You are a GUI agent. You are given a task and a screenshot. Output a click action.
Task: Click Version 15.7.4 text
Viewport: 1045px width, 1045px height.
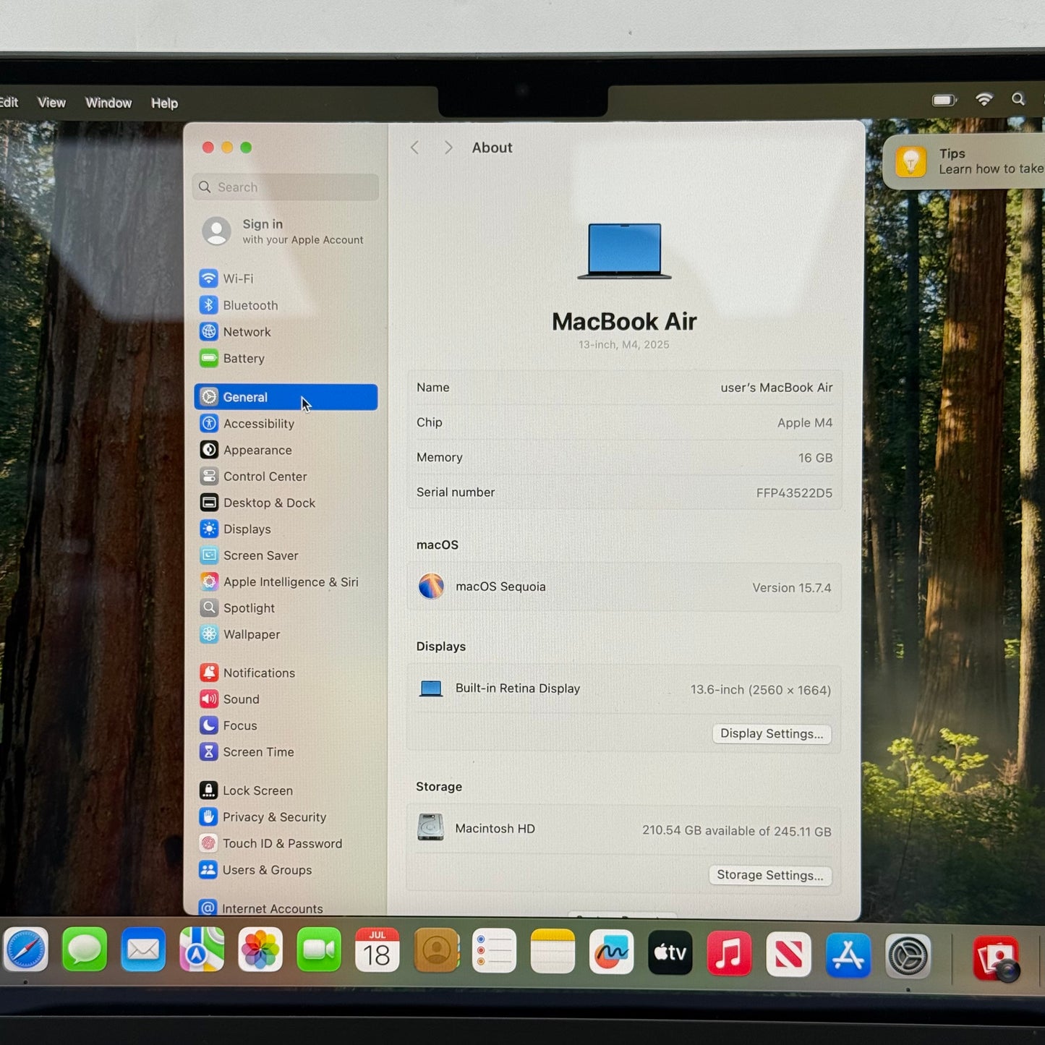(x=791, y=588)
